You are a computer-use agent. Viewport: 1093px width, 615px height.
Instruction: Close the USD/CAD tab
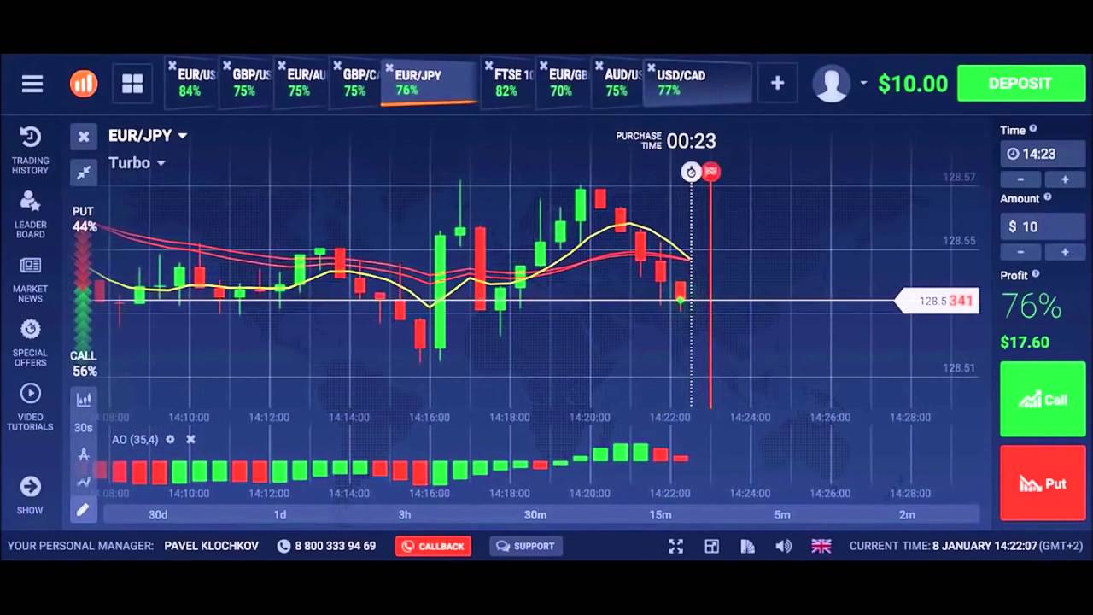click(651, 67)
